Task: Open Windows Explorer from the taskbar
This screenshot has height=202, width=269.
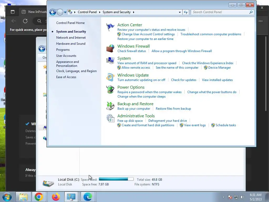Action: point(23,197)
